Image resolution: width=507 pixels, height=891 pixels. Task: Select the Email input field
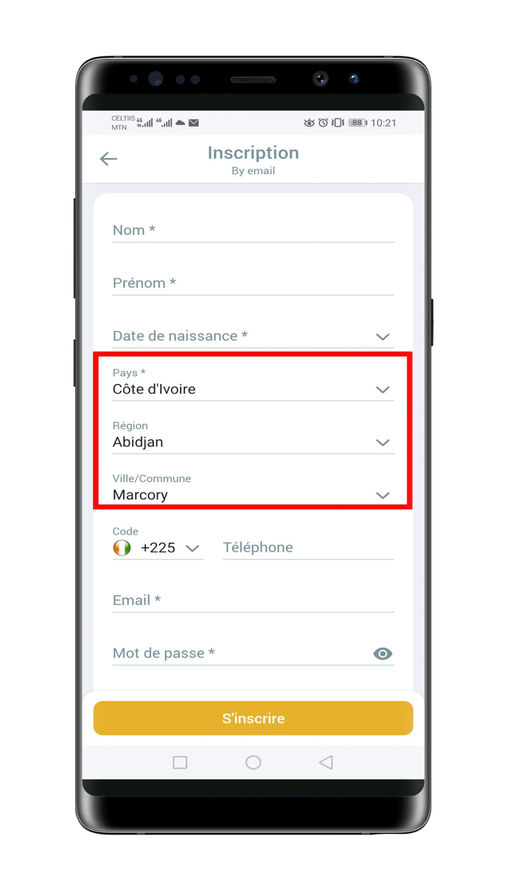point(253,600)
